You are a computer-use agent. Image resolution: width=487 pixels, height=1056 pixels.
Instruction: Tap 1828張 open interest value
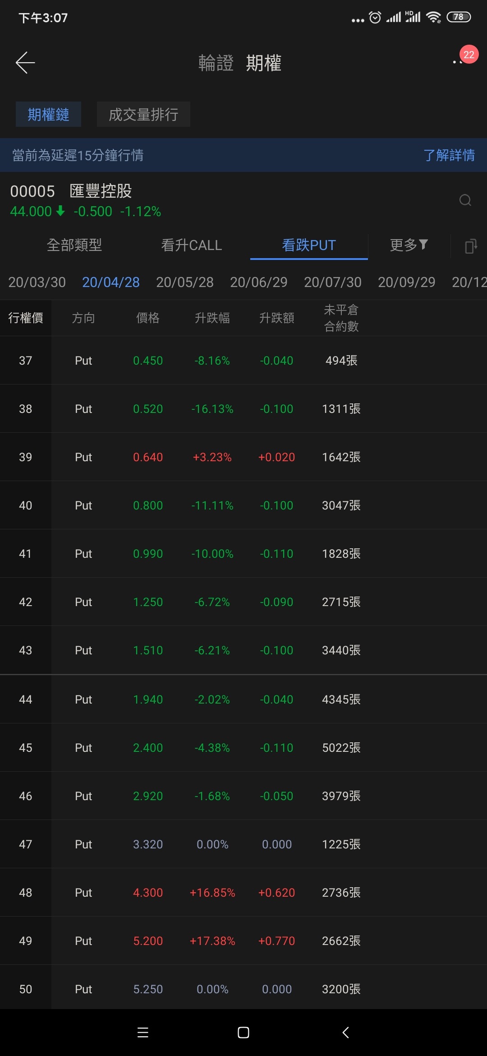341,554
